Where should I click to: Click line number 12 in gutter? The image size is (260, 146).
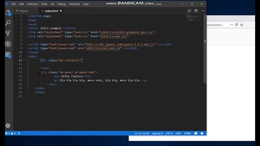(20, 60)
